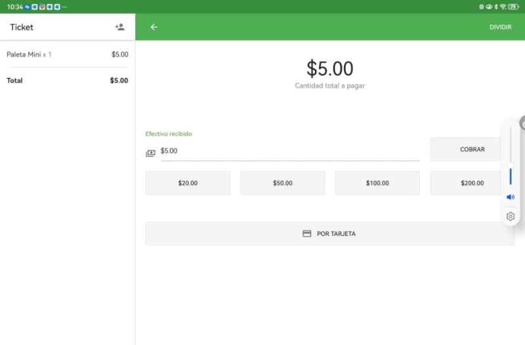Open volume settings gear icon
The height and width of the screenshot is (345, 525).
coord(511,216)
